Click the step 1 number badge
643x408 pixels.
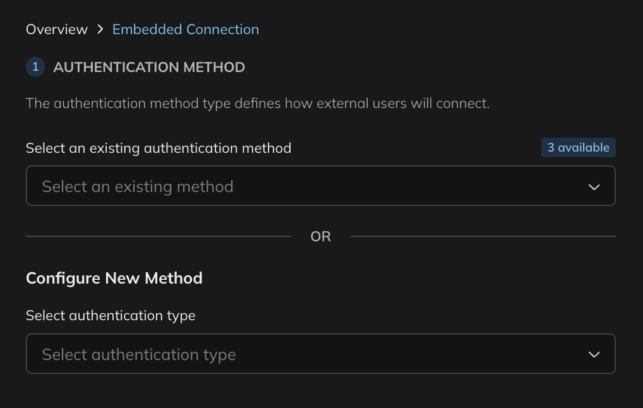point(35,67)
